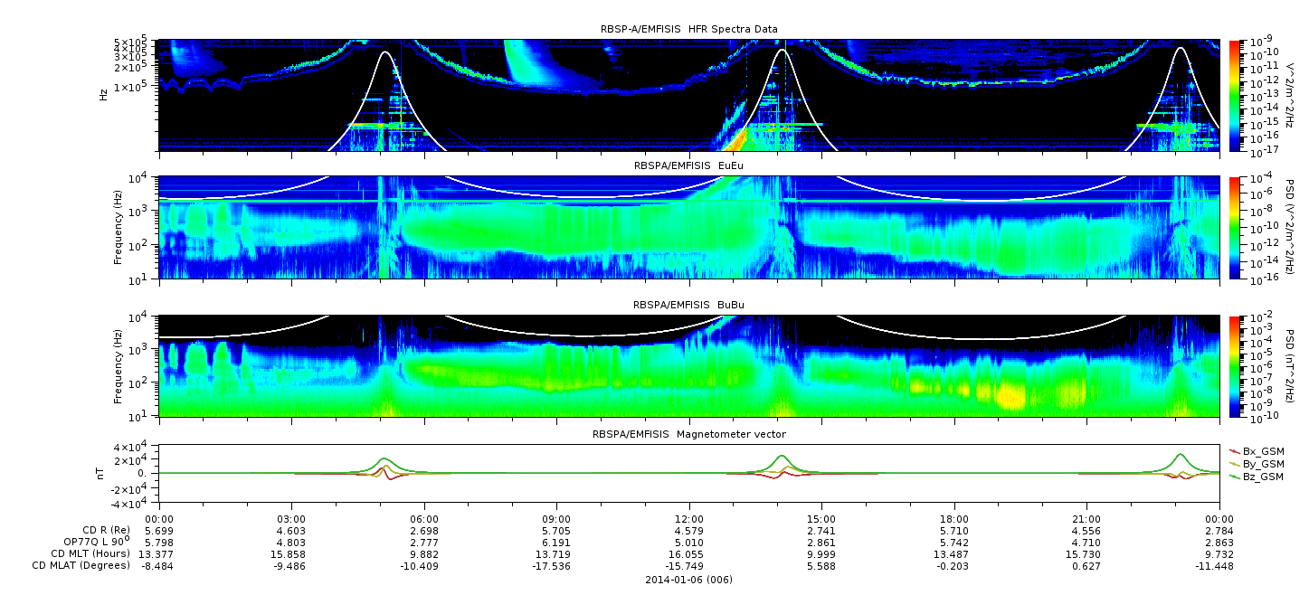Click the 2014-01-06 (006) date label

coord(688,580)
